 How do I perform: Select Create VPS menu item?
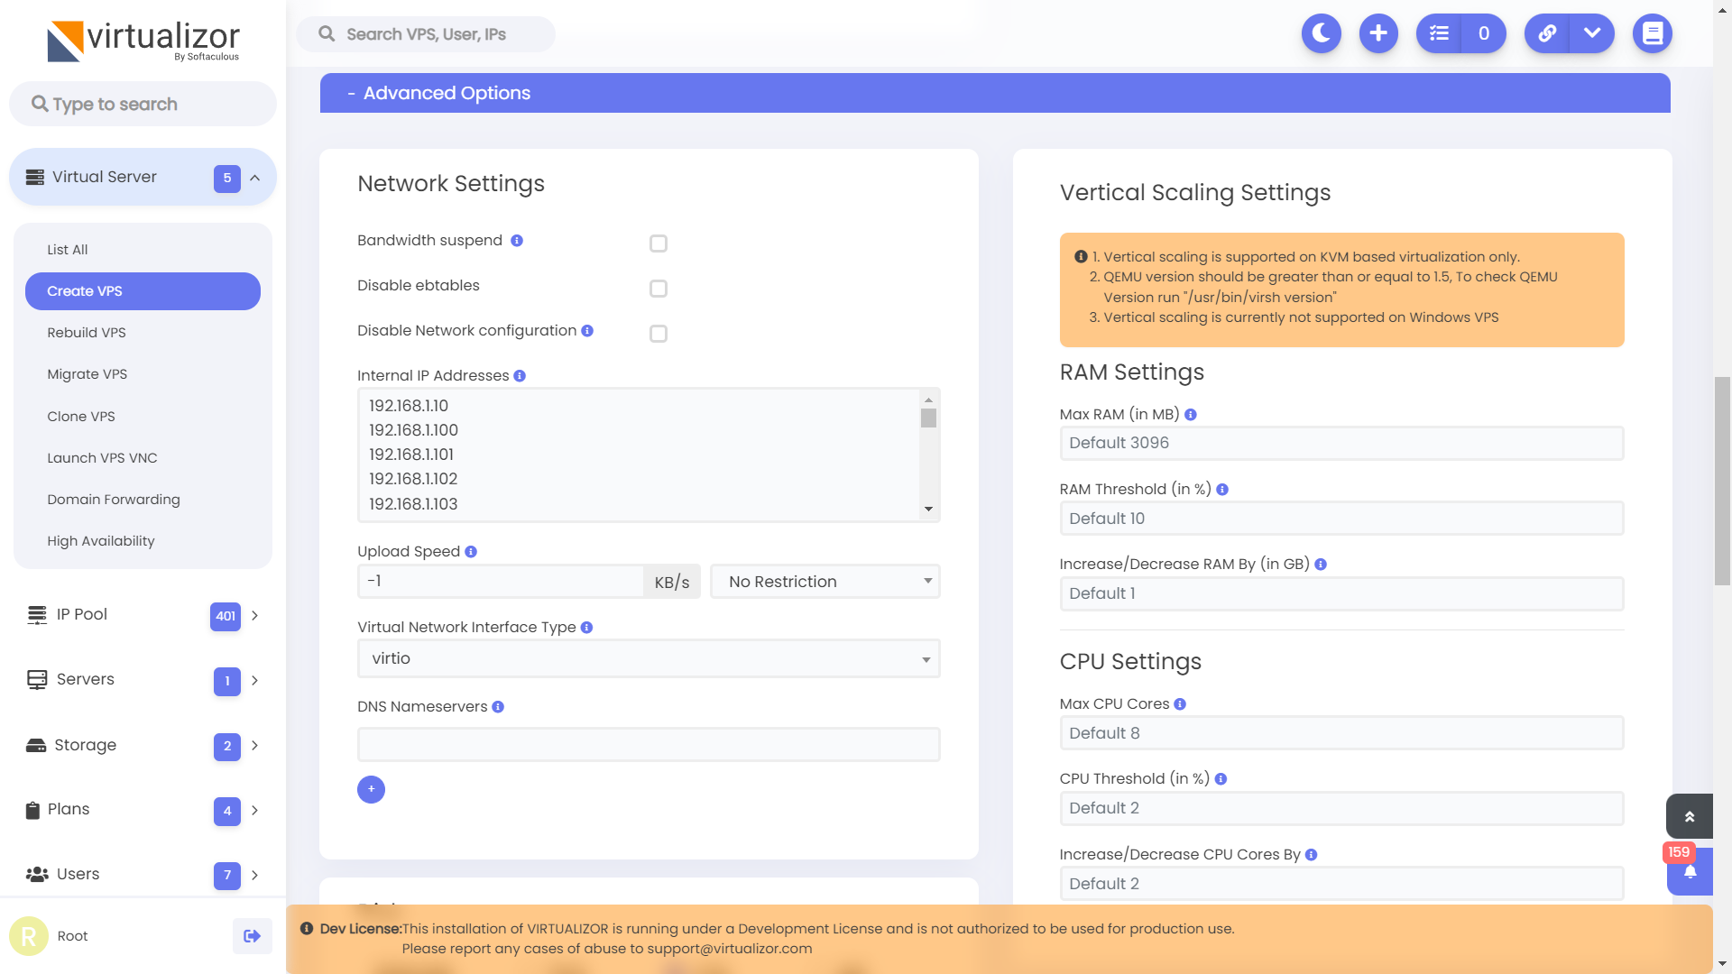[143, 291]
